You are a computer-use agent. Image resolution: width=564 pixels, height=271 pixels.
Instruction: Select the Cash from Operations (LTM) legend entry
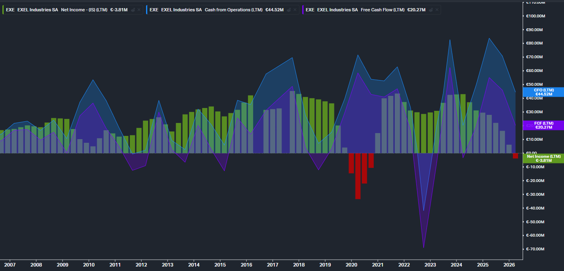223,10
